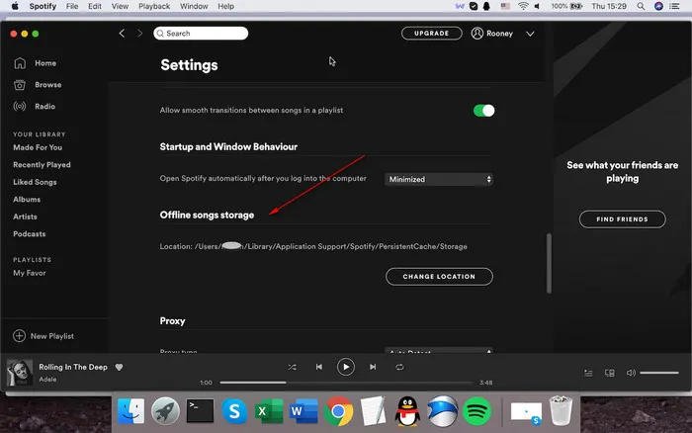The width and height of the screenshot is (692, 433).
Task: Open Finder from the Dock
Action: 131,411
